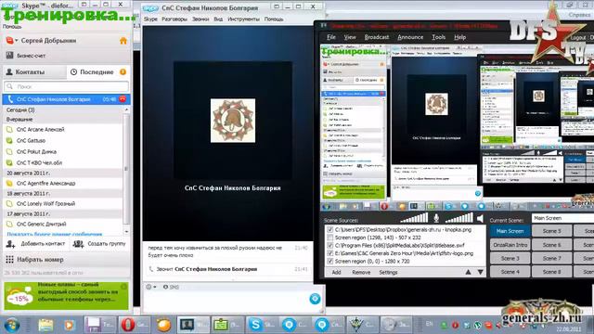This screenshot has height=334, width=594.
Task: Click the orange notification badge on the Последние tab
Action: pos(123,72)
